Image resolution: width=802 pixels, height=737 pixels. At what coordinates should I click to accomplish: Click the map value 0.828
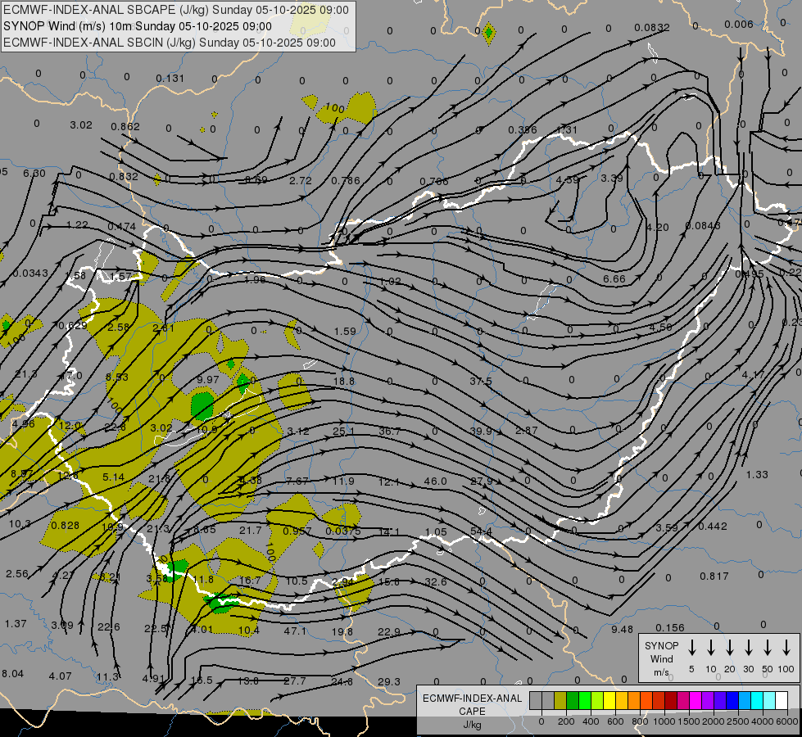pos(66,525)
